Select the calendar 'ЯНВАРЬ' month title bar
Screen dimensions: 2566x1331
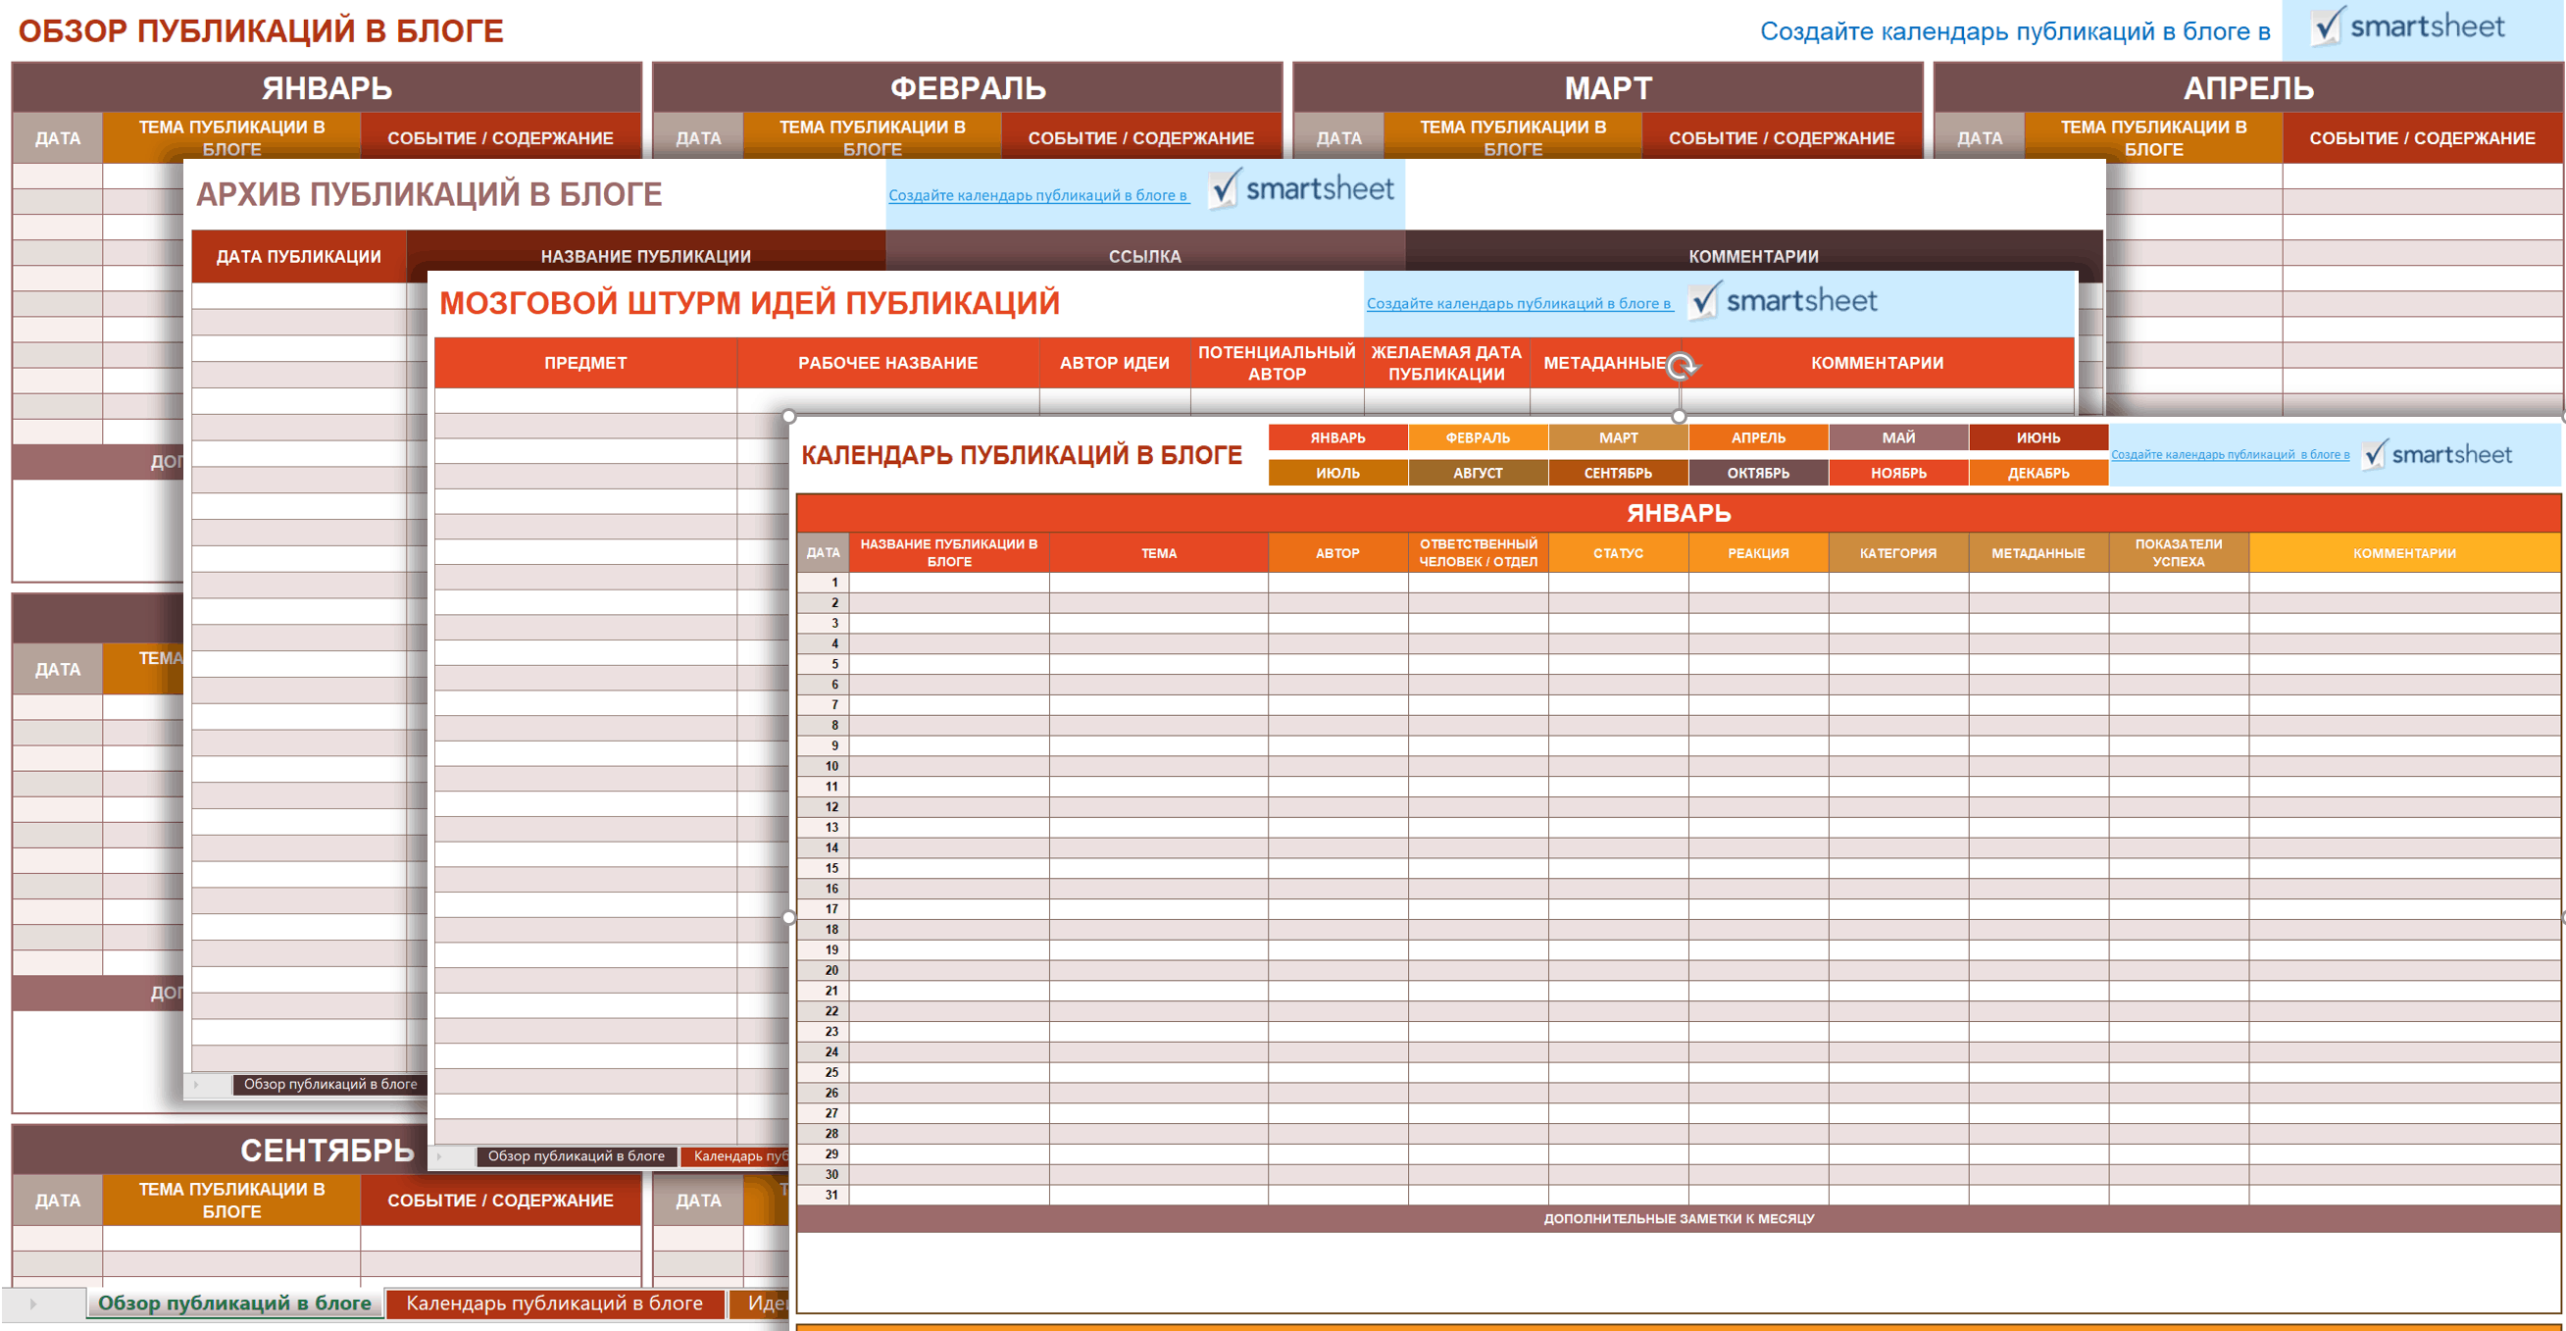pos(1679,513)
